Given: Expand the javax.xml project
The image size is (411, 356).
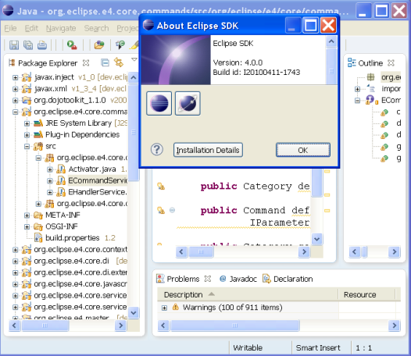Looking at the screenshot, I should [x=15, y=89].
